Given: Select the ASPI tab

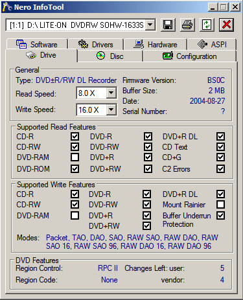Looking at the screenshot, I should [x=212, y=45].
